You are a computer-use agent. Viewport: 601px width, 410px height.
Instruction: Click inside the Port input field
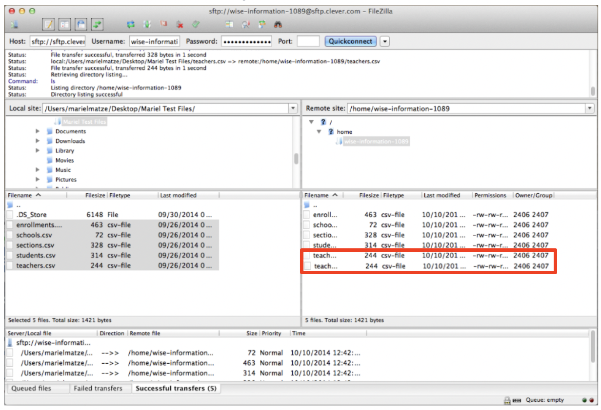[x=308, y=41]
